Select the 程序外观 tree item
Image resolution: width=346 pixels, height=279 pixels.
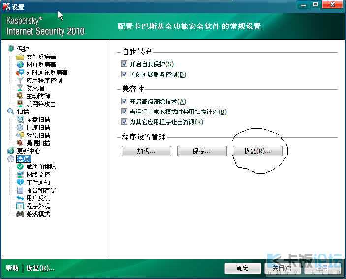point(38,206)
